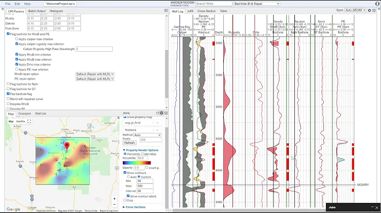Check Flag badhole for Nphi
Screen dimensions: 381x213
[x=8, y=84]
